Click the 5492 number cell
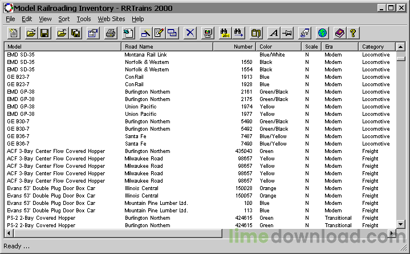The image size is (410, 254). pos(246,129)
